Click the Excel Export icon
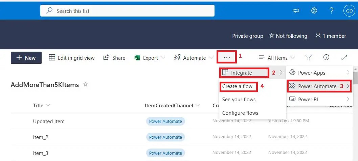358x161 pixels. [137, 58]
